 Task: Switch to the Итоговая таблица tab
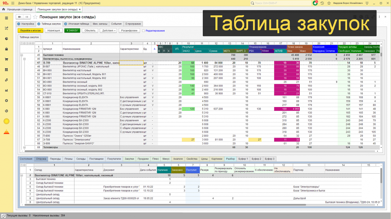[x=76, y=24]
